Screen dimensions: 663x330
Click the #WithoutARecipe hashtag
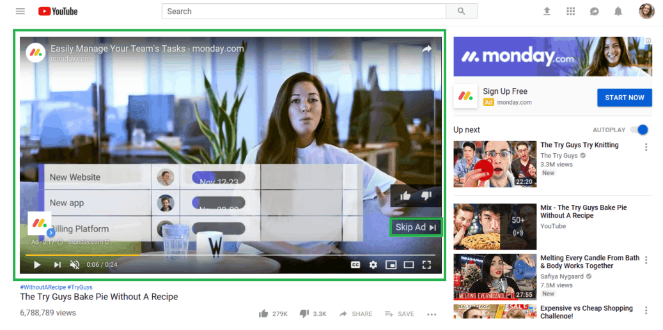pyautogui.click(x=43, y=287)
